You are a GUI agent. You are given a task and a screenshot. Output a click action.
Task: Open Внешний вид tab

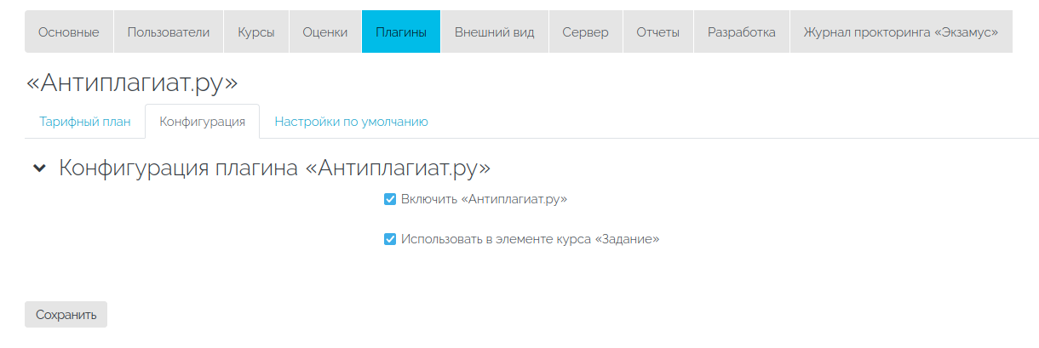[x=495, y=32]
